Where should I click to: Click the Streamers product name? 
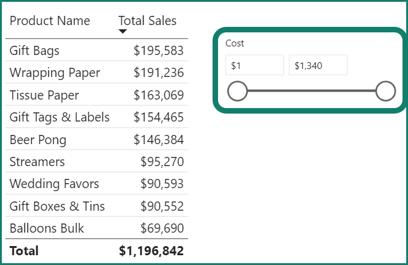click(x=37, y=162)
